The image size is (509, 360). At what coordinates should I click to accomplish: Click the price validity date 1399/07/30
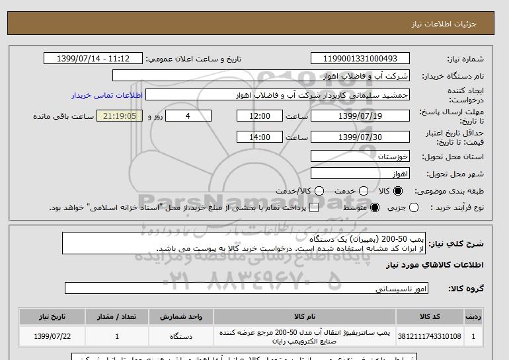click(360, 137)
